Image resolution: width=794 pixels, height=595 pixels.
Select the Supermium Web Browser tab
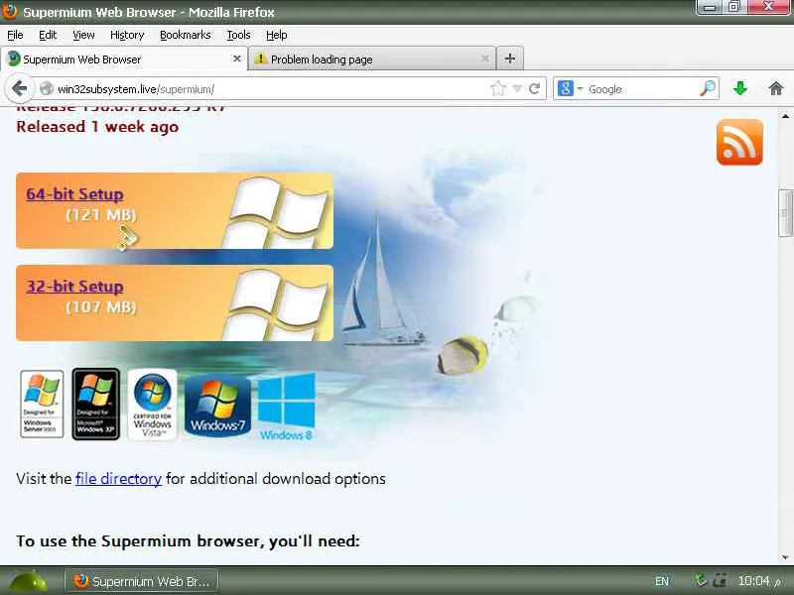(x=124, y=59)
